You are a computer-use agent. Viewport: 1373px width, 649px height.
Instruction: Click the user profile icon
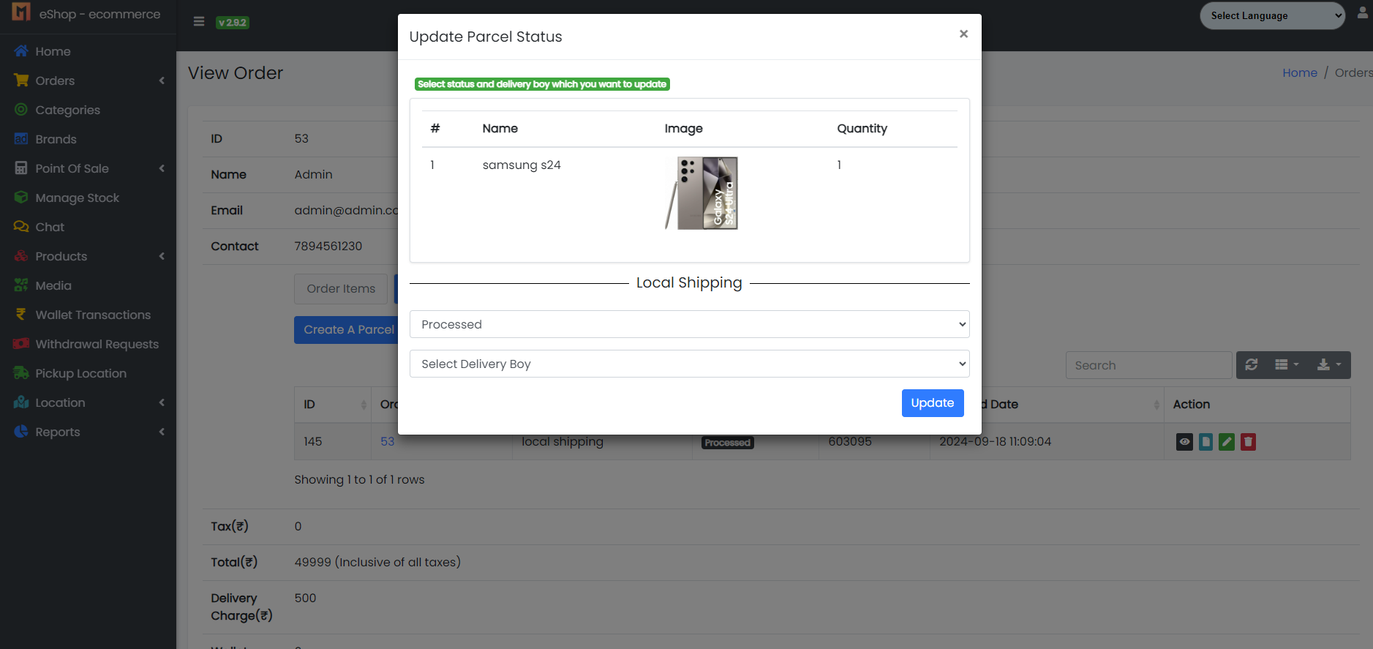(1362, 13)
